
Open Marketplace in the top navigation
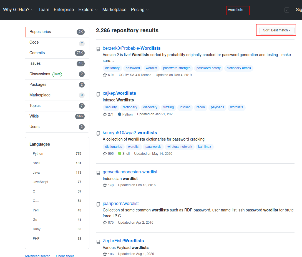coord(114,10)
